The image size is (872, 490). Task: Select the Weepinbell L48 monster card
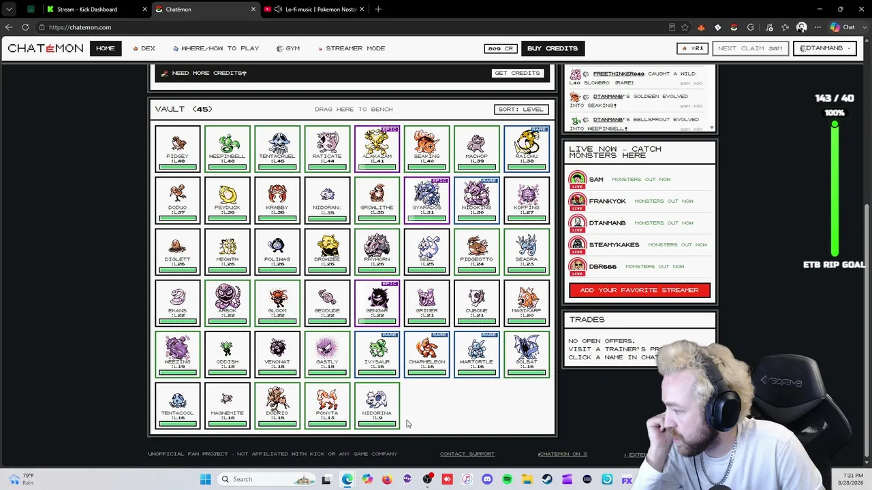(x=227, y=148)
